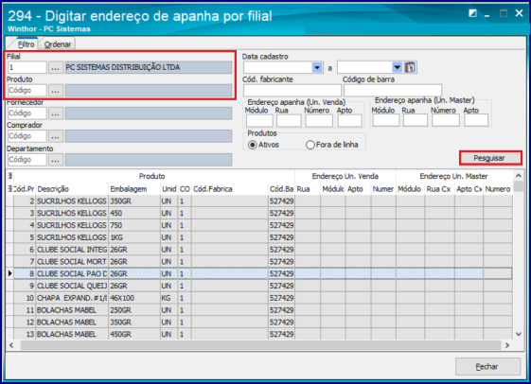This screenshot has height=384, width=531.
Task: Click the Embalagem column header
Action: point(134,189)
